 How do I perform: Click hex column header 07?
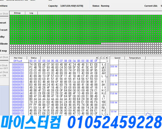click(61, 61)
